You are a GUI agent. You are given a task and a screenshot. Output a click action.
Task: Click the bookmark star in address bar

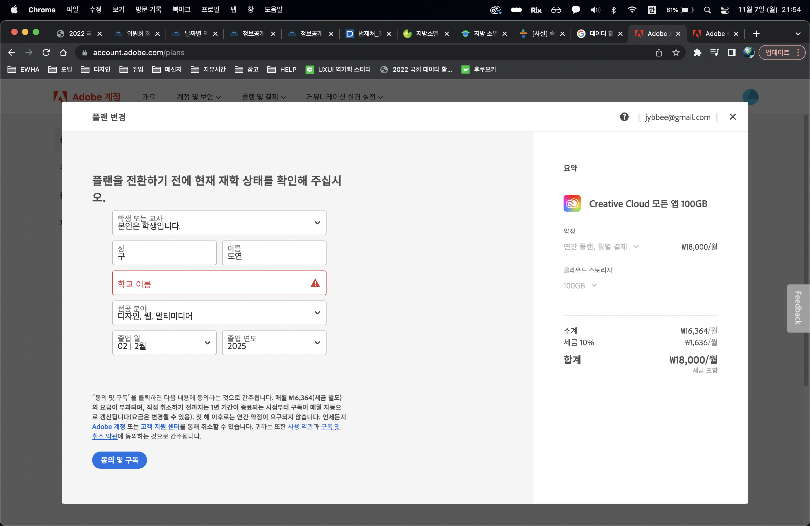click(676, 52)
